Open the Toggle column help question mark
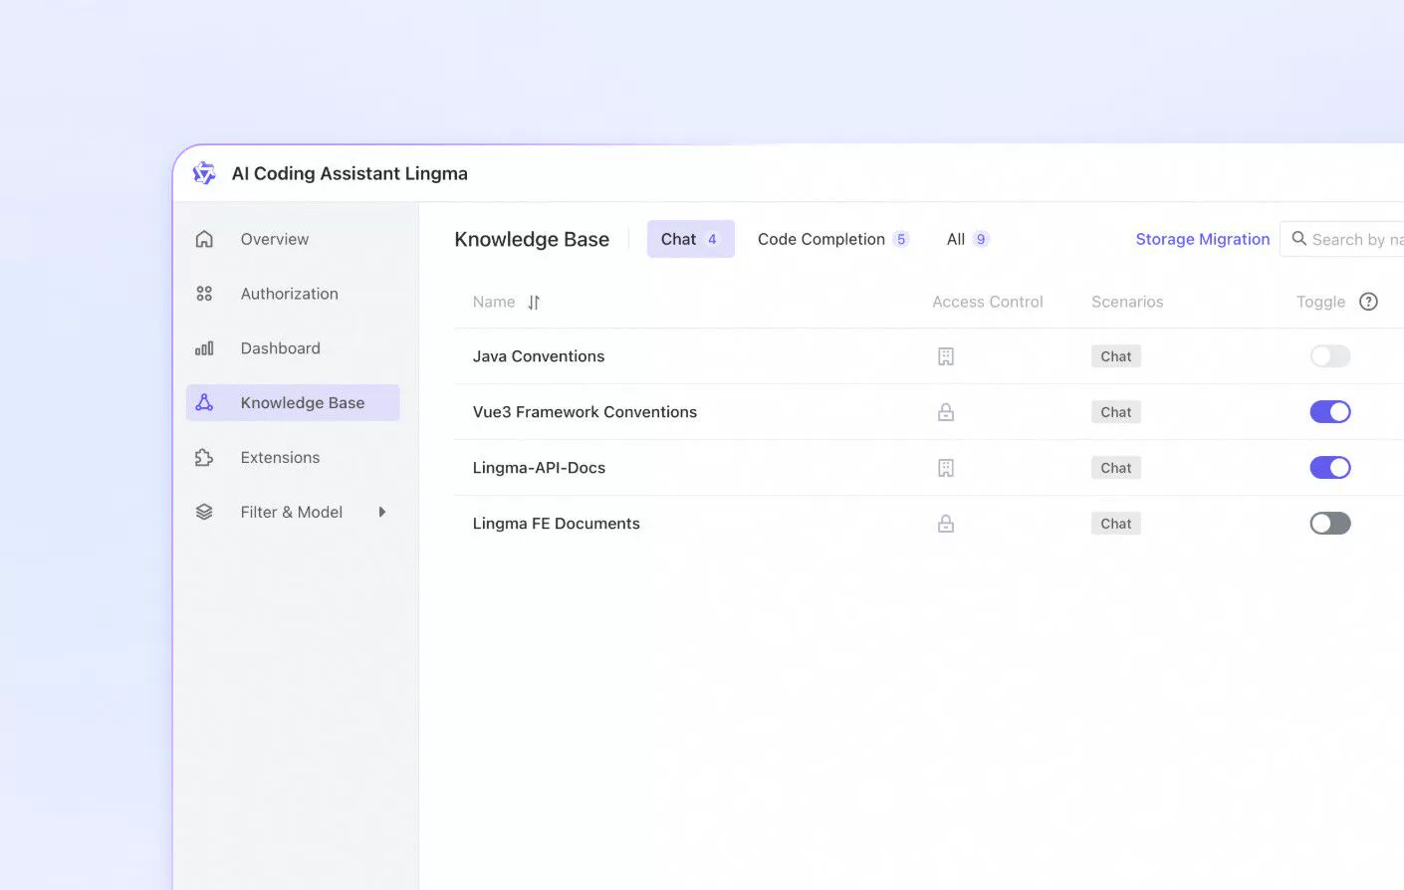The width and height of the screenshot is (1404, 890). coord(1368,301)
